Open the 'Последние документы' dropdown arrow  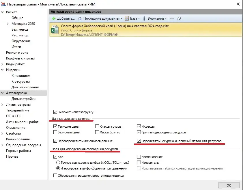coord(121,18)
